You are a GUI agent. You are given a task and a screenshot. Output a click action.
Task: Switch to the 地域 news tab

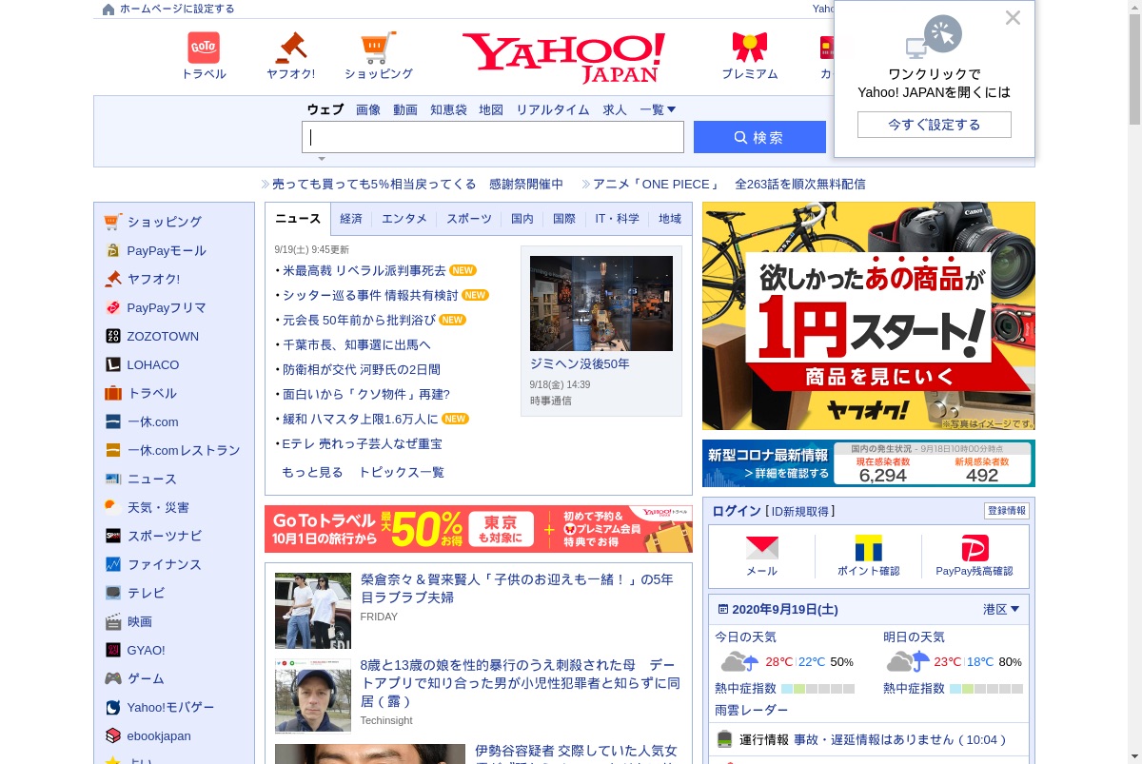pos(670,219)
